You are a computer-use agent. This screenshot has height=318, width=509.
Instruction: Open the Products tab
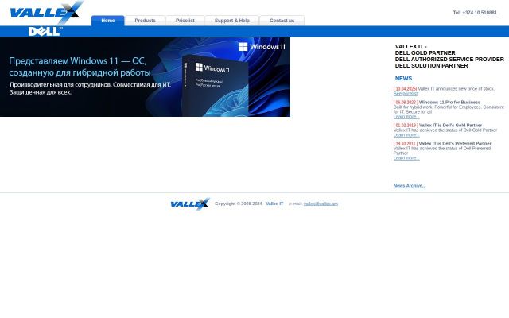pos(145,21)
